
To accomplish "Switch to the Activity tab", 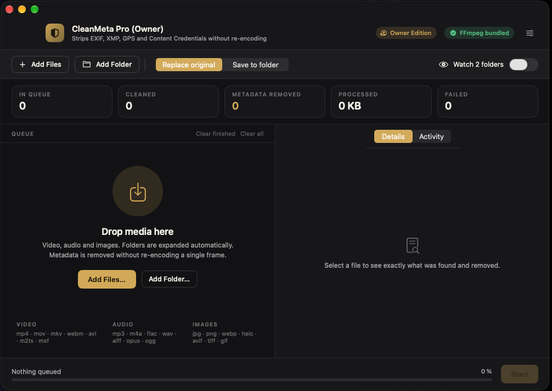I will tap(431, 137).
